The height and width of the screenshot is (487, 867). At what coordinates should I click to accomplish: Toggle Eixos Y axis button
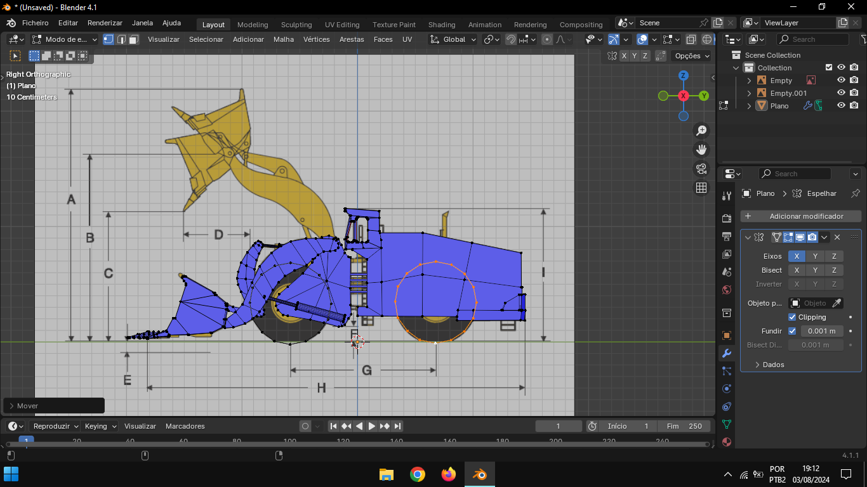pos(815,256)
